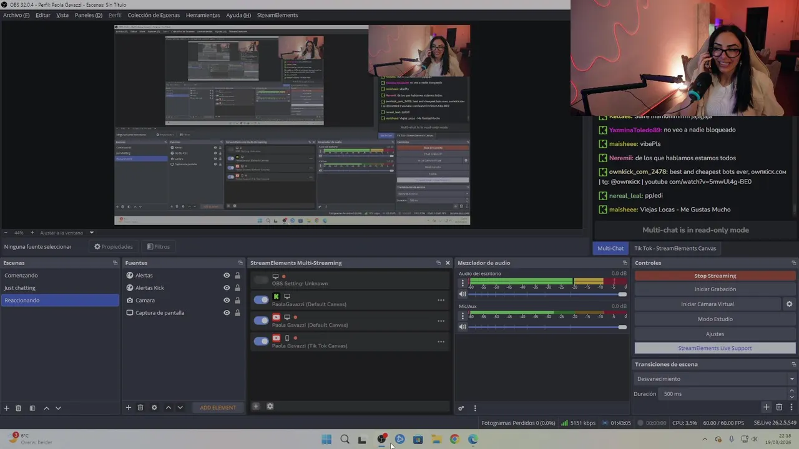Move source down in Fuentes toolbar
The height and width of the screenshot is (449, 799).
click(180, 407)
